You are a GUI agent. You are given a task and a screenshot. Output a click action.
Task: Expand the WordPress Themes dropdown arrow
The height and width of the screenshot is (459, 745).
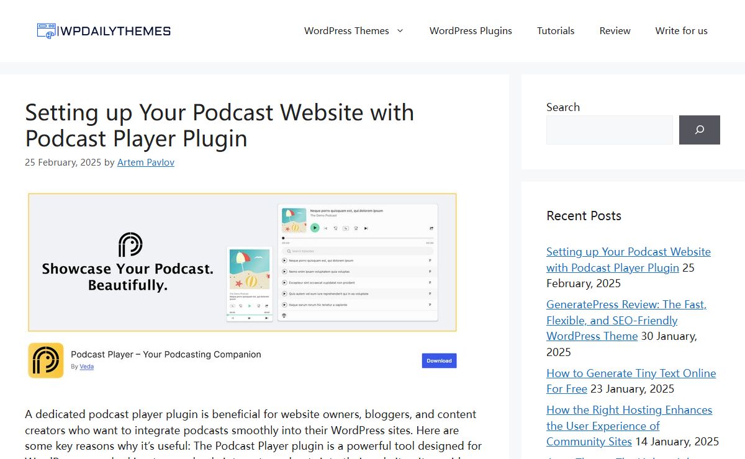point(400,31)
